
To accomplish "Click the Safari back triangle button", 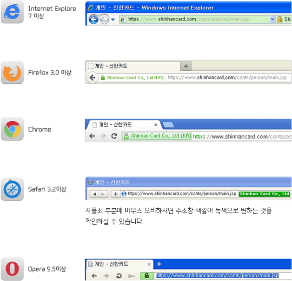I will [94, 194].
